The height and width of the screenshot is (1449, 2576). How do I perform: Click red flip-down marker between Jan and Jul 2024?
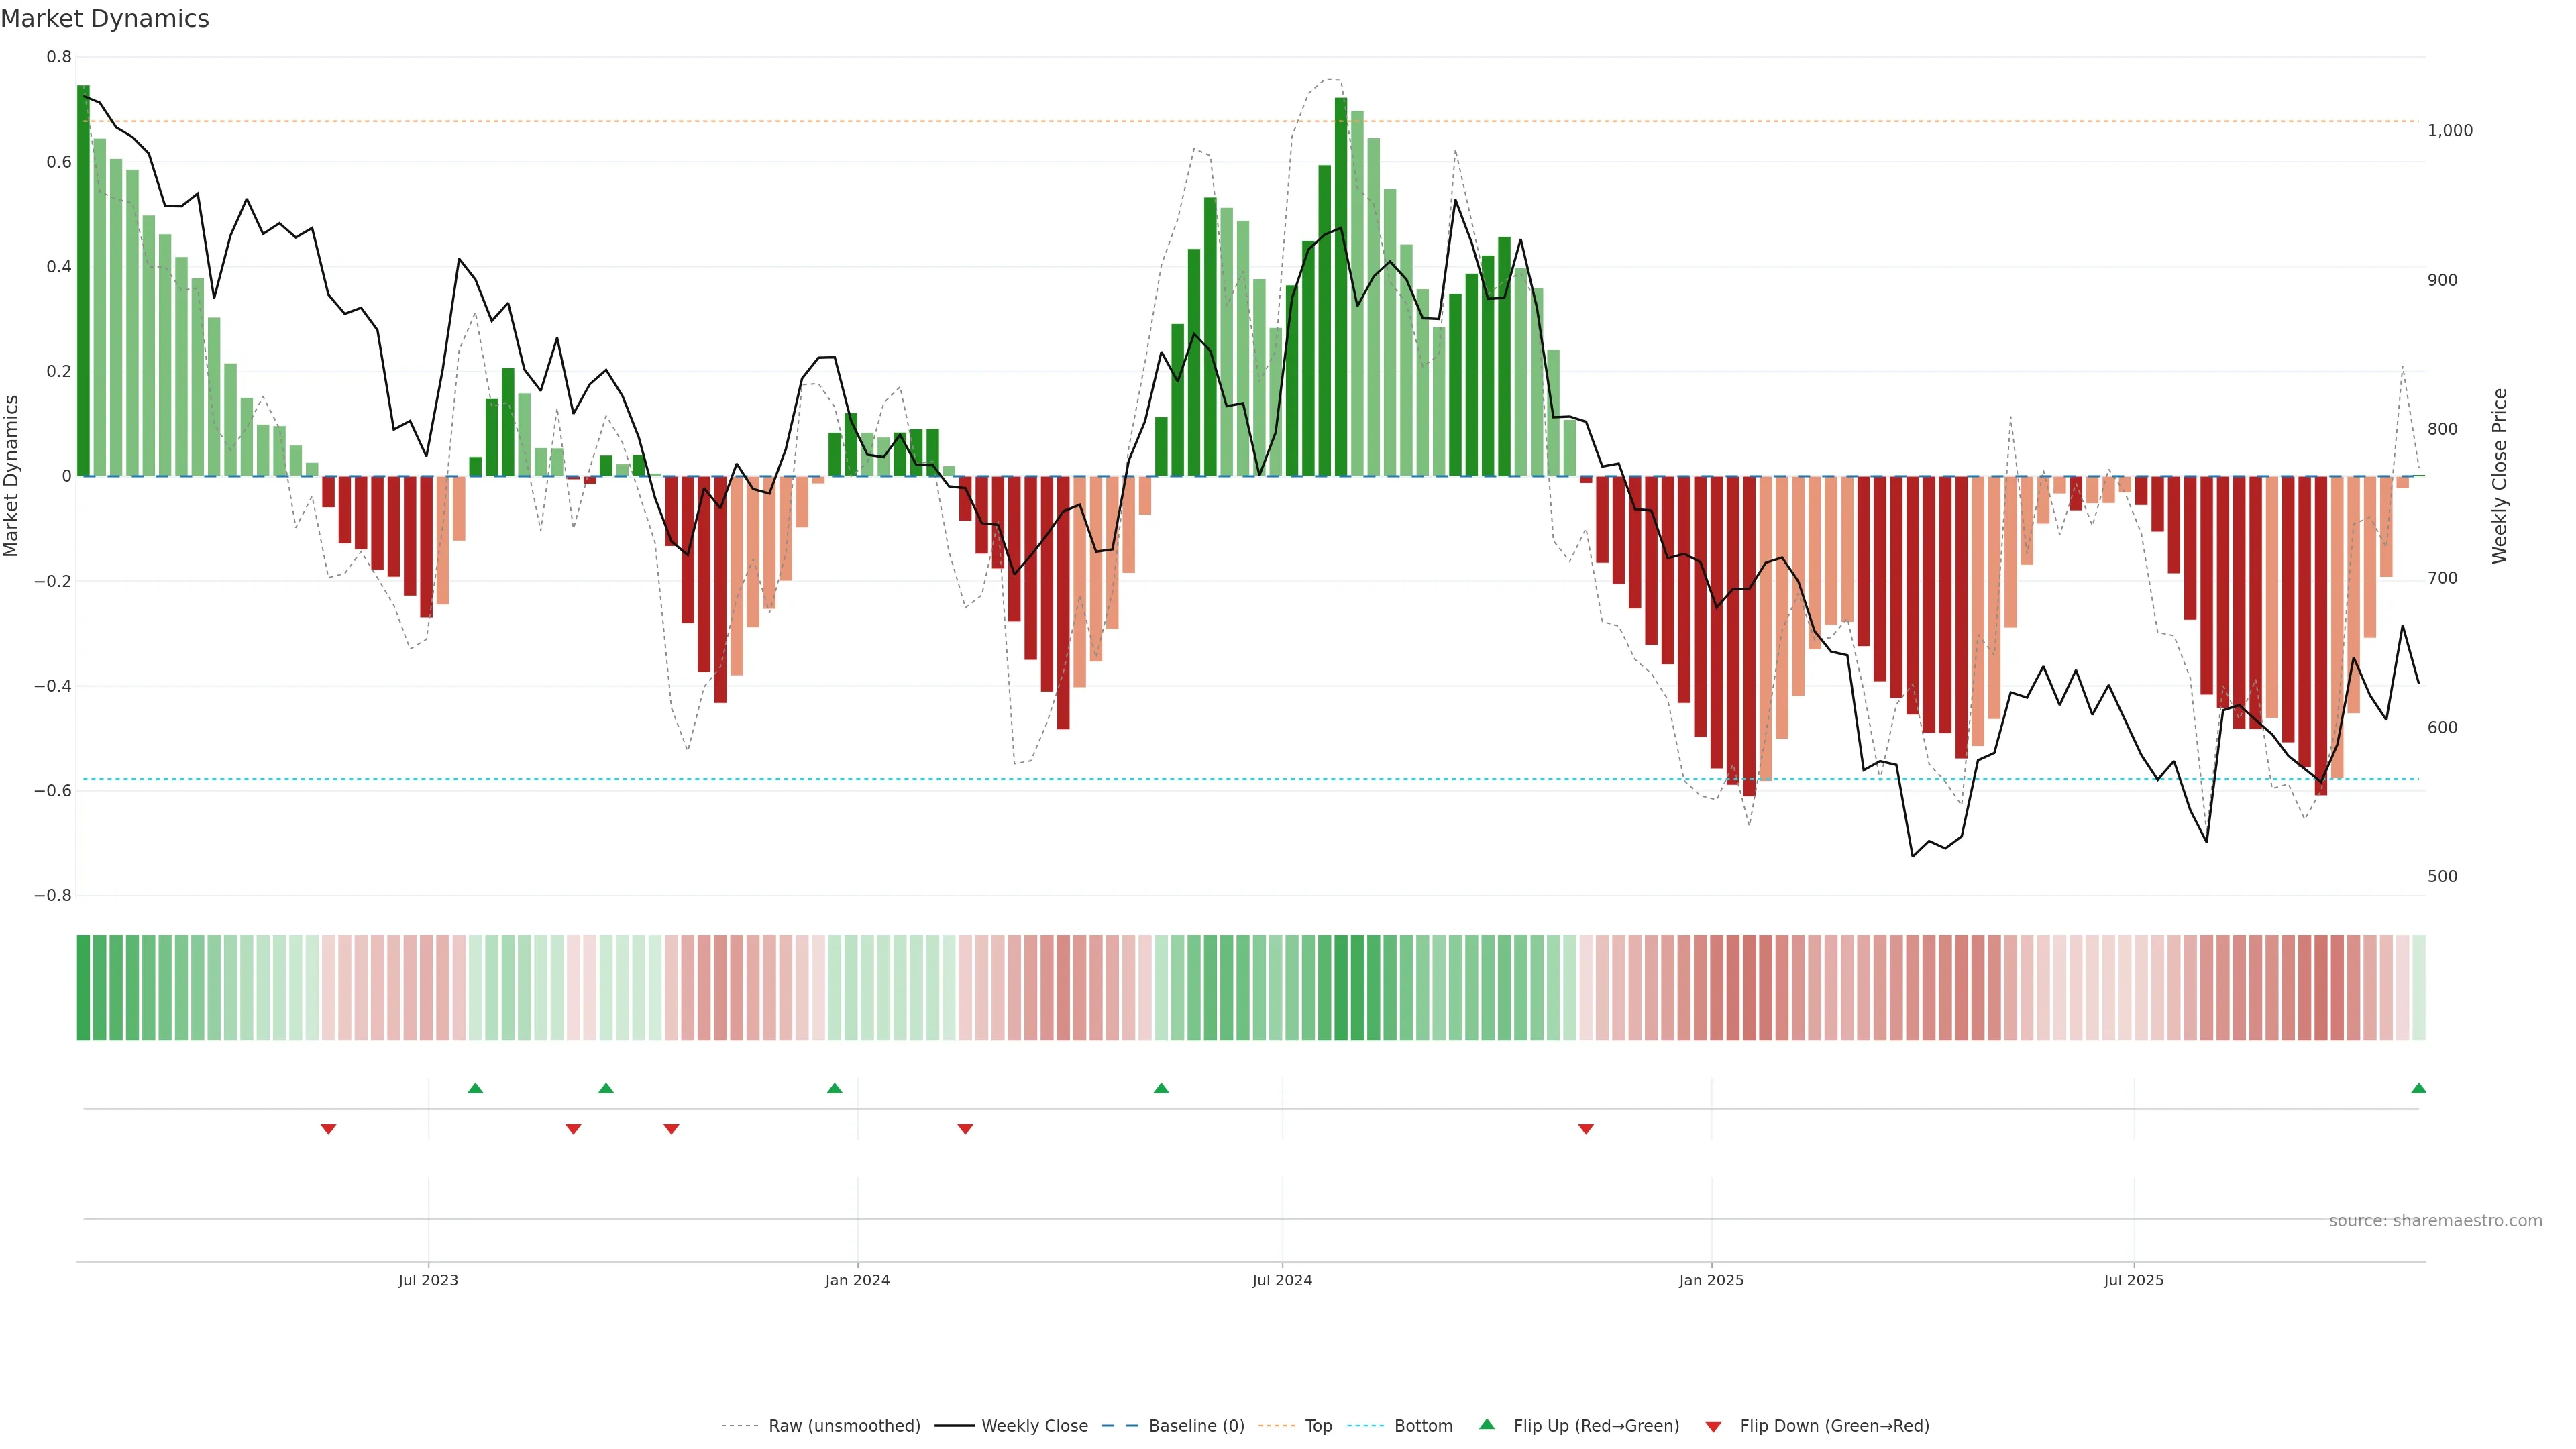point(965,1129)
